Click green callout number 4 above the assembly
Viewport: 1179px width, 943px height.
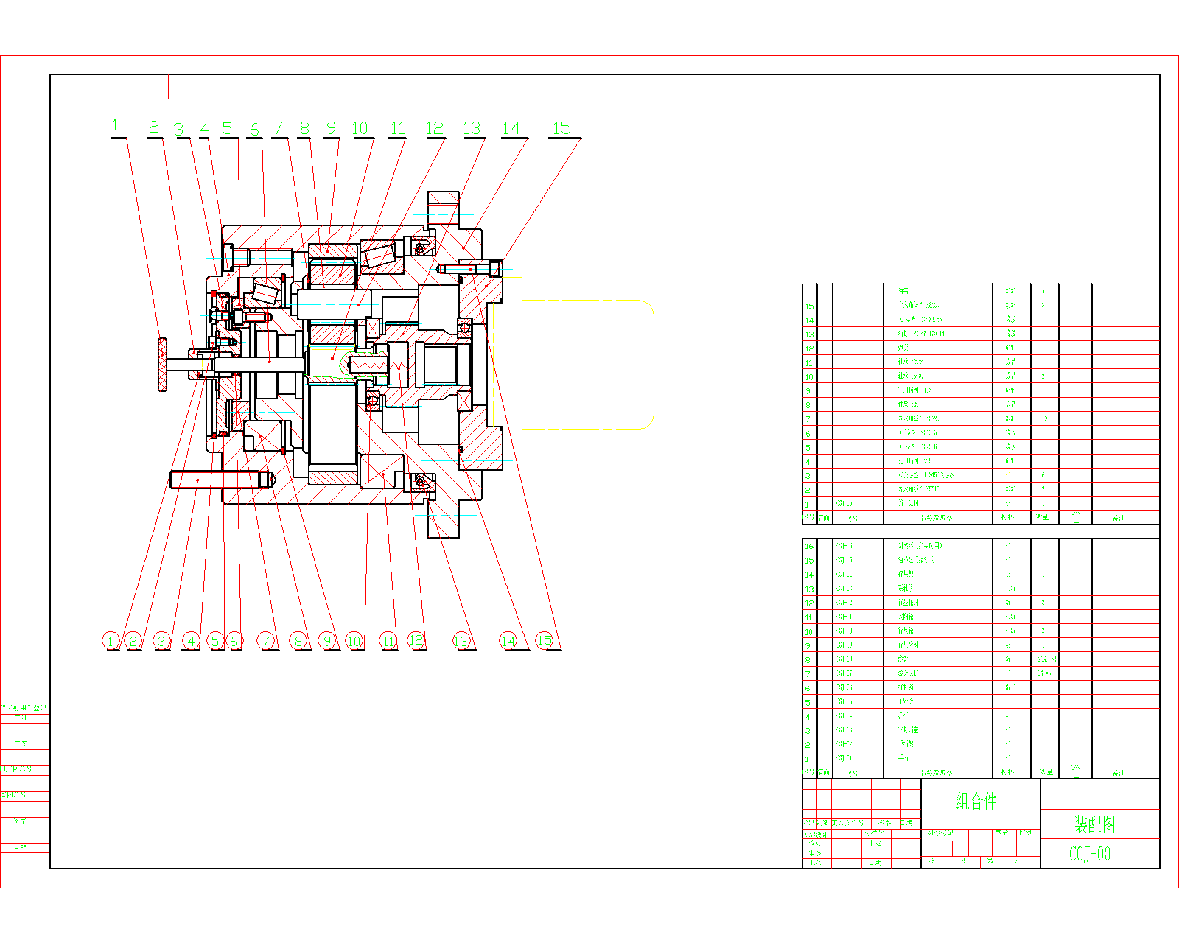[x=204, y=129]
